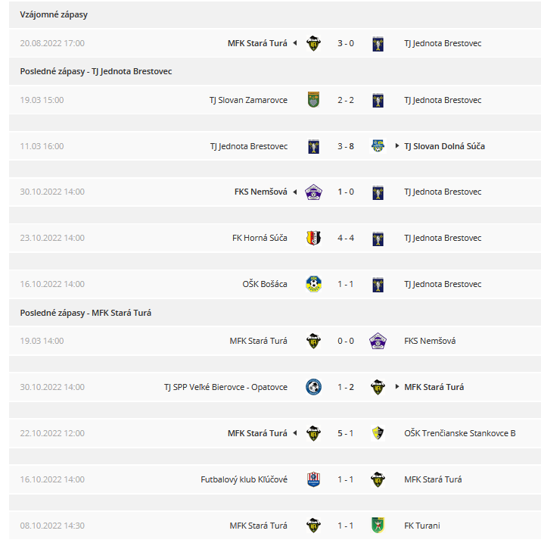This screenshot has width=541, height=543.
Task: Open MFK Stará Turá in 3-0 head-to-head match
Action: tap(257, 43)
